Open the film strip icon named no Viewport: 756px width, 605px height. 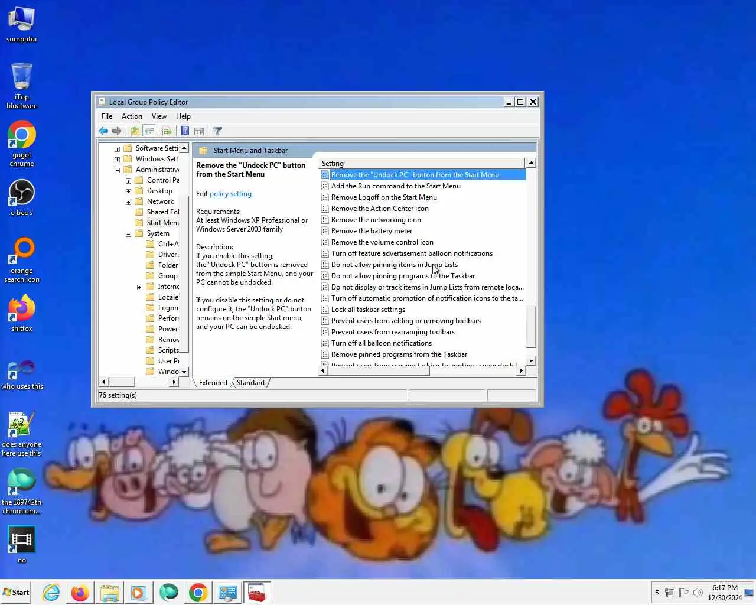coord(22,545)
